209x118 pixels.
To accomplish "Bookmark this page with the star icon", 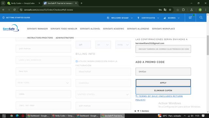I will pos(170,10).
